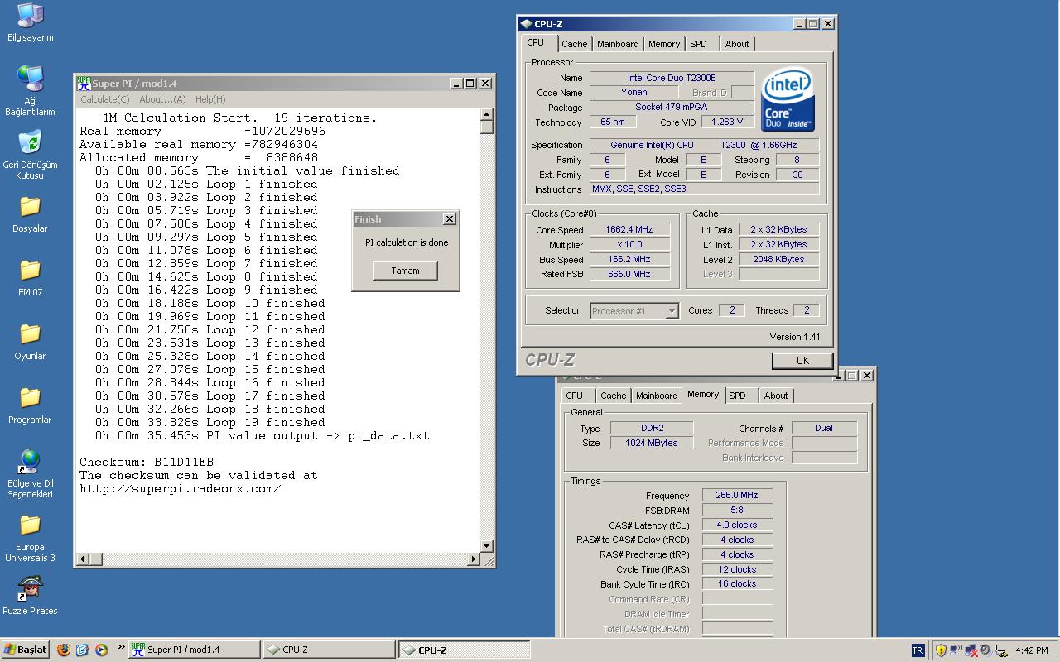Click the Bus Speed value 166.2 MHz

coord(629,259)
